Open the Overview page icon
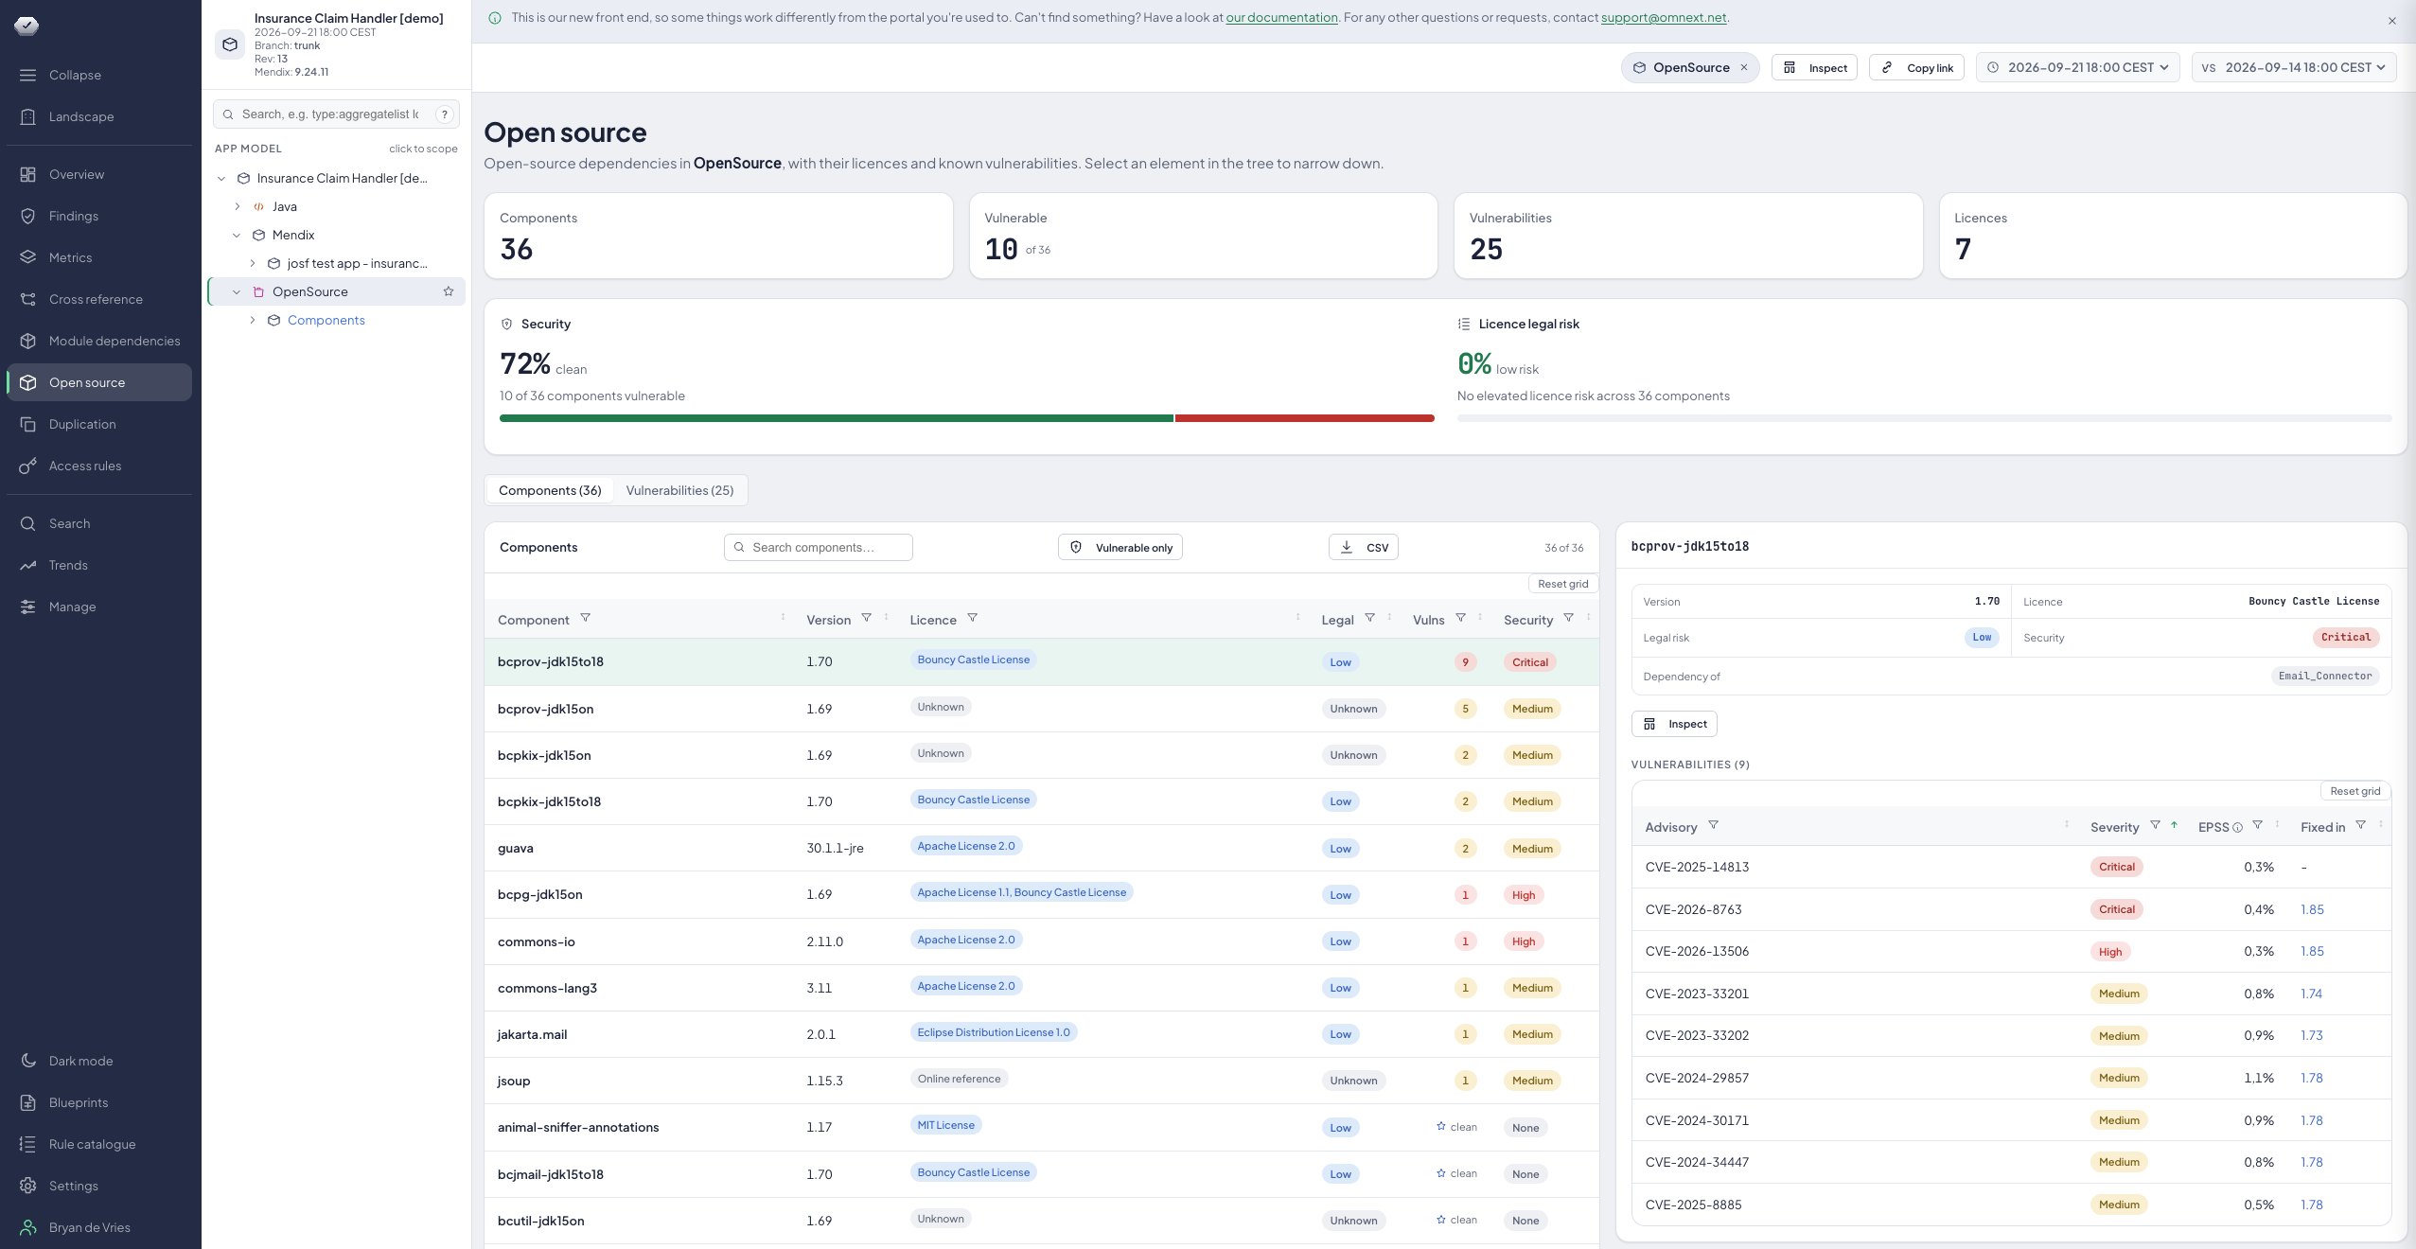The height and width of the screenshot is (1249, 2416). click(28, 174)
